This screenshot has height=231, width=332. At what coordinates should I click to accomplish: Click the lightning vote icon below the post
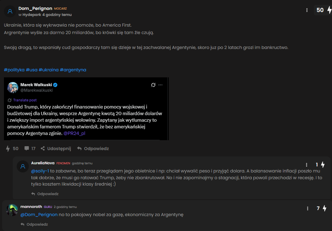click(8, 149)
